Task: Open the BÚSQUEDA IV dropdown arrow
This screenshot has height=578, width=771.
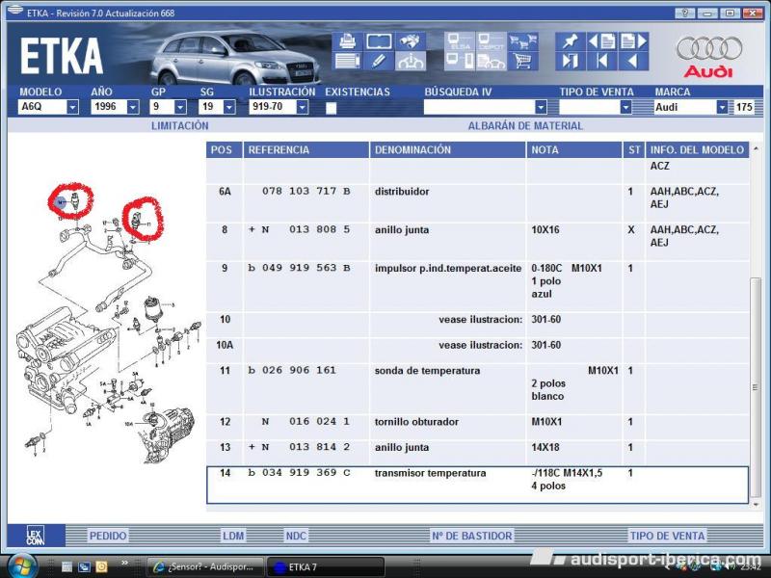Action: pyautogui.click(x=541, y=107)
